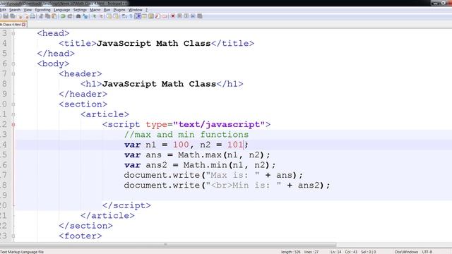Viewport: 452px width, 254px height.
Task: Click the Zoom Out toolbar icon
Action: (x=101, y=16)
